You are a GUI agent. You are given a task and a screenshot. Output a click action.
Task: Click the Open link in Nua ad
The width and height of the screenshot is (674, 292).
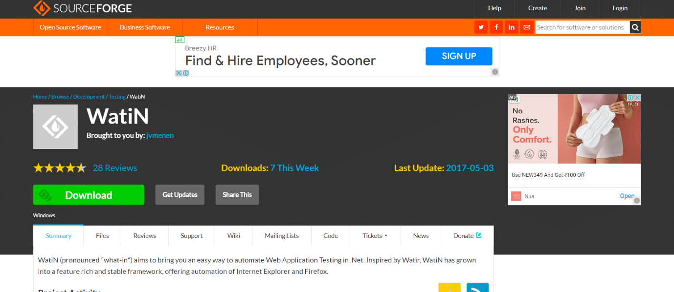[627, 196]
